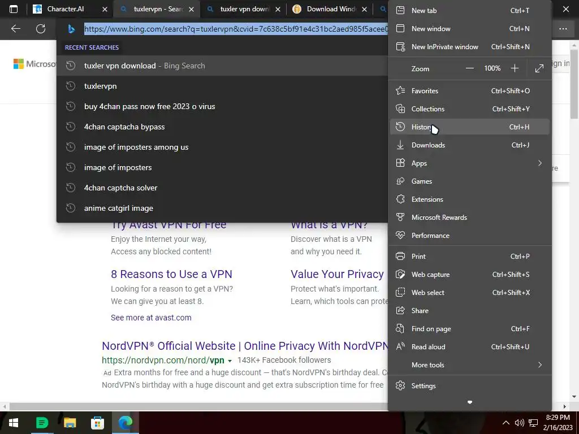
Task: Switch to the Download Windows tab
Action: [331, 9]
